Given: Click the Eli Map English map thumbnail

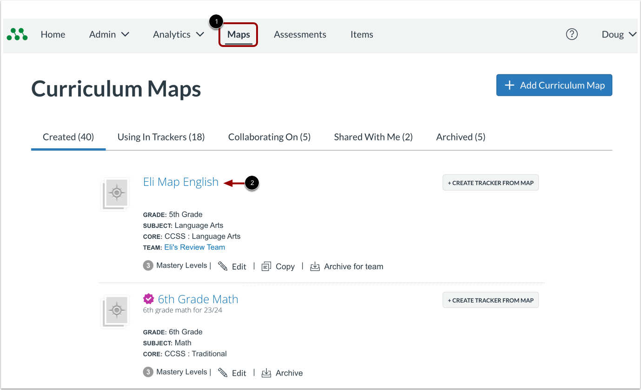Looking at the screenshot, I should pos(115,193).
